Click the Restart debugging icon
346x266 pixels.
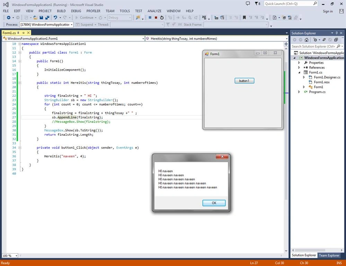[162, 18]
